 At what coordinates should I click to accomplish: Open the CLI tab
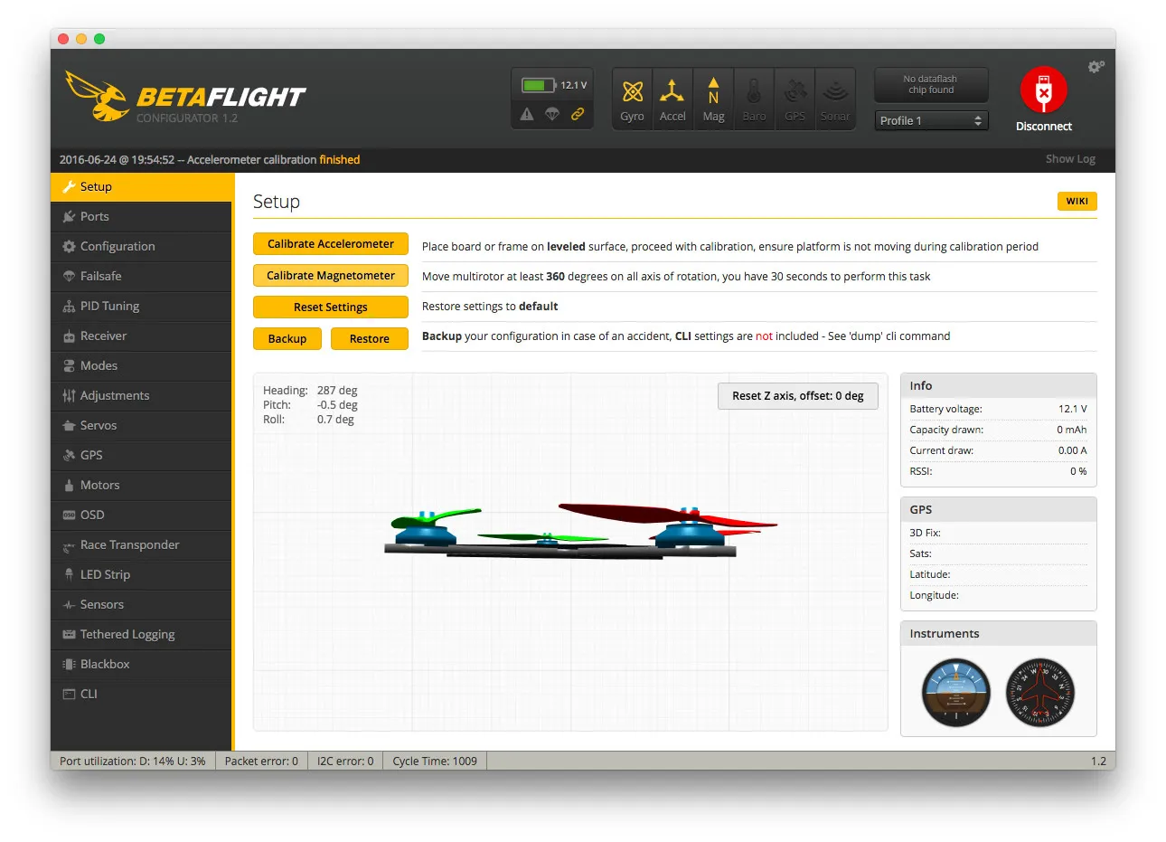point(89,694)
